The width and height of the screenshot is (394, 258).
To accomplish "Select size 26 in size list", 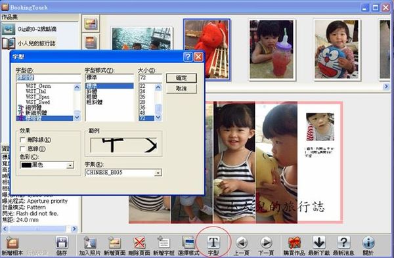I will 142,97.
